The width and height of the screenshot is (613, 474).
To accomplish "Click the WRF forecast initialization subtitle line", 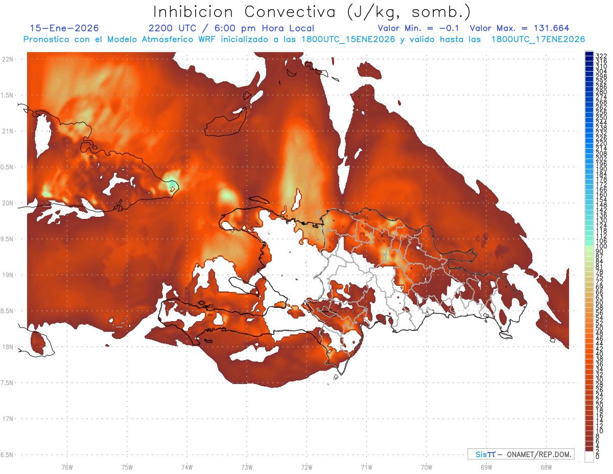I will coord(304,39).
